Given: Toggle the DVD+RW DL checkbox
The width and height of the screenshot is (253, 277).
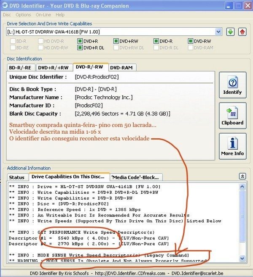Looking at the screenshot, I should [x=116, y=47].
